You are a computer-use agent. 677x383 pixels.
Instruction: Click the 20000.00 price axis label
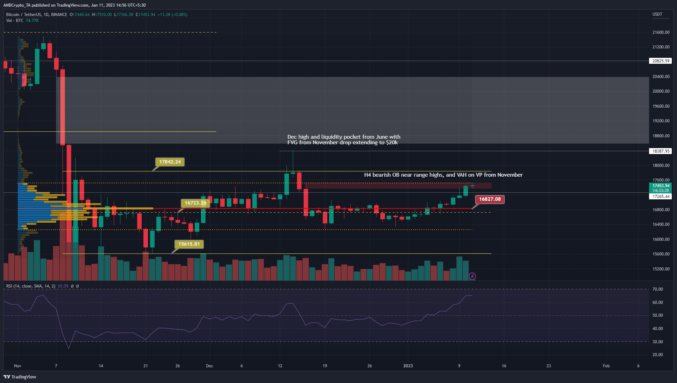point(661,91)
